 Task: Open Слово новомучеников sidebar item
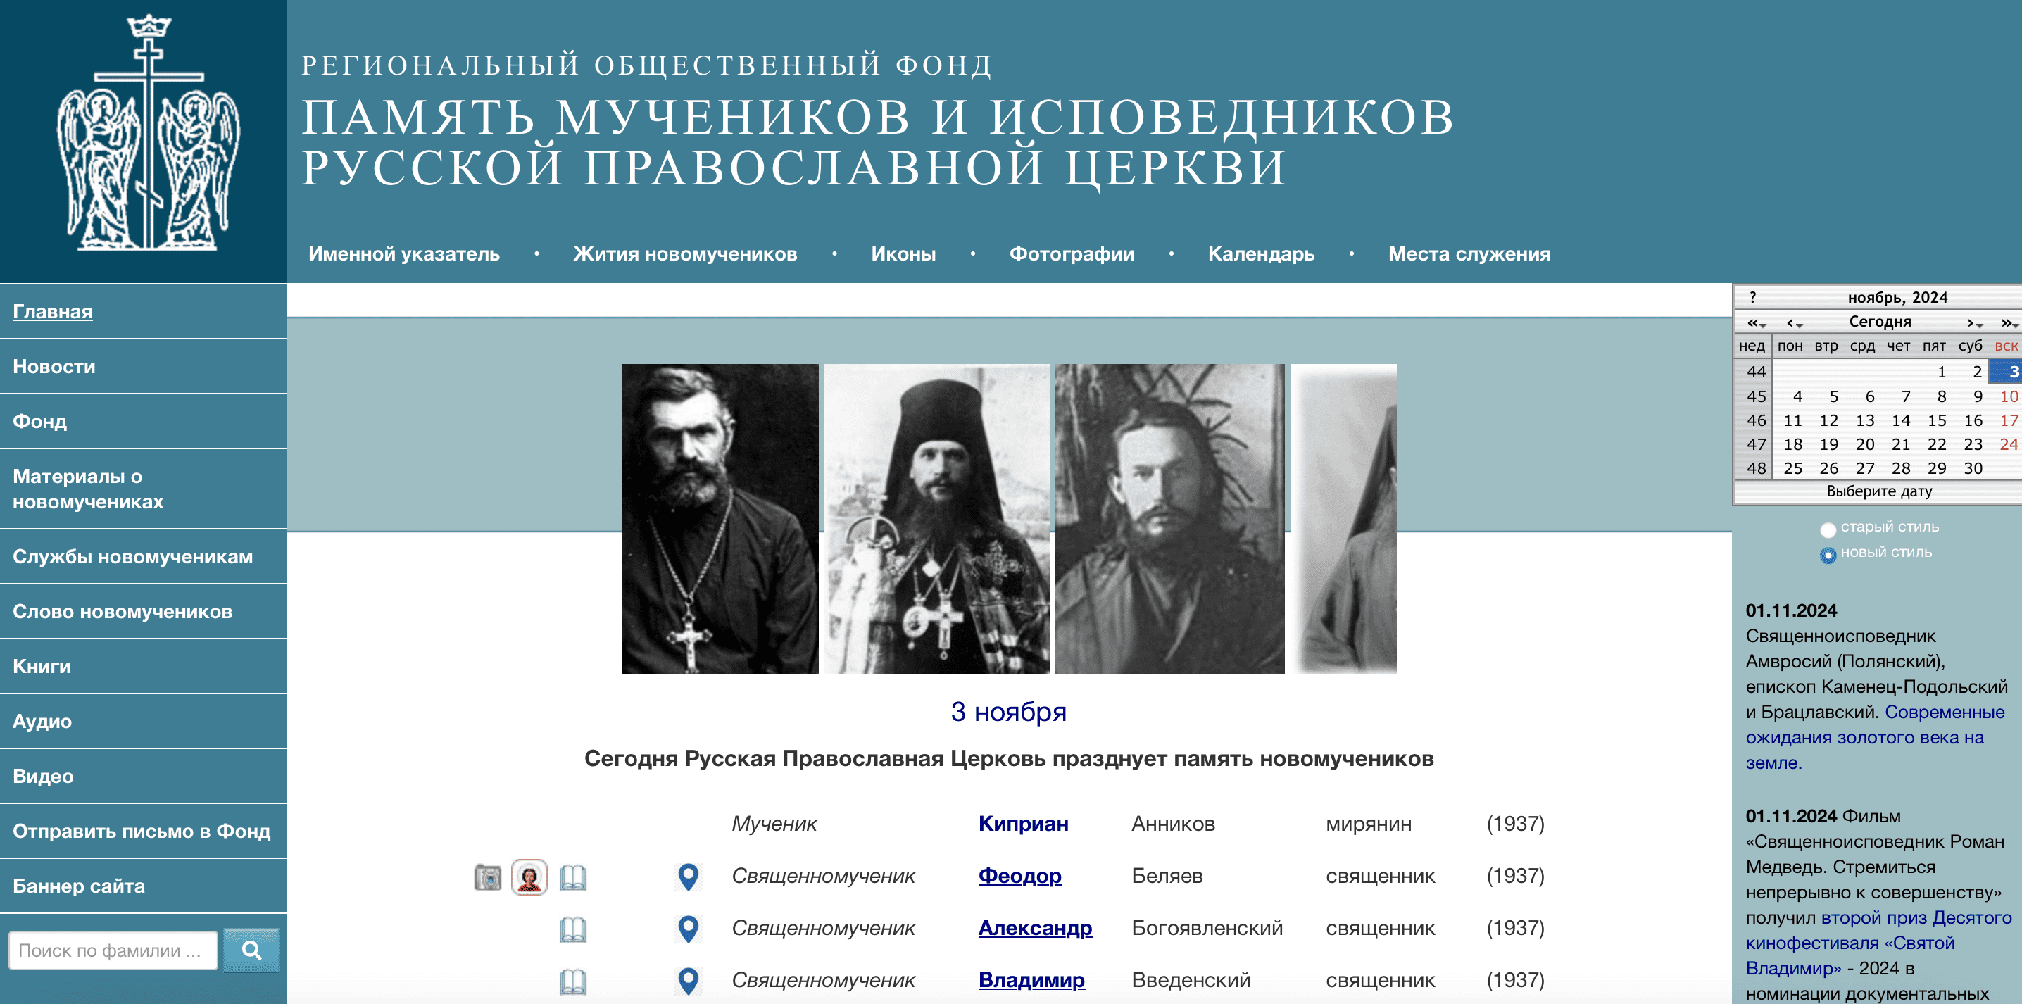[x=144, y=612]
